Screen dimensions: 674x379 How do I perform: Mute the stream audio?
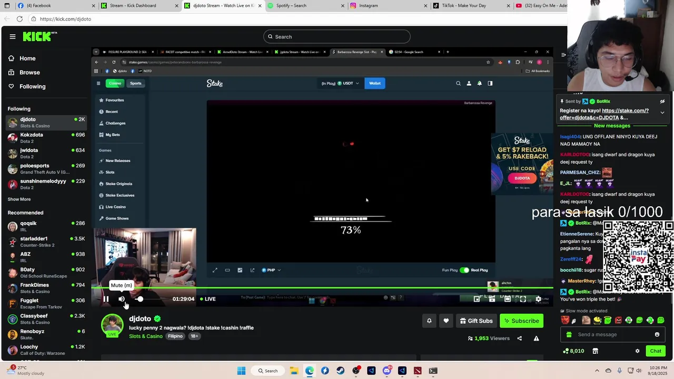[x=122, y=299]
